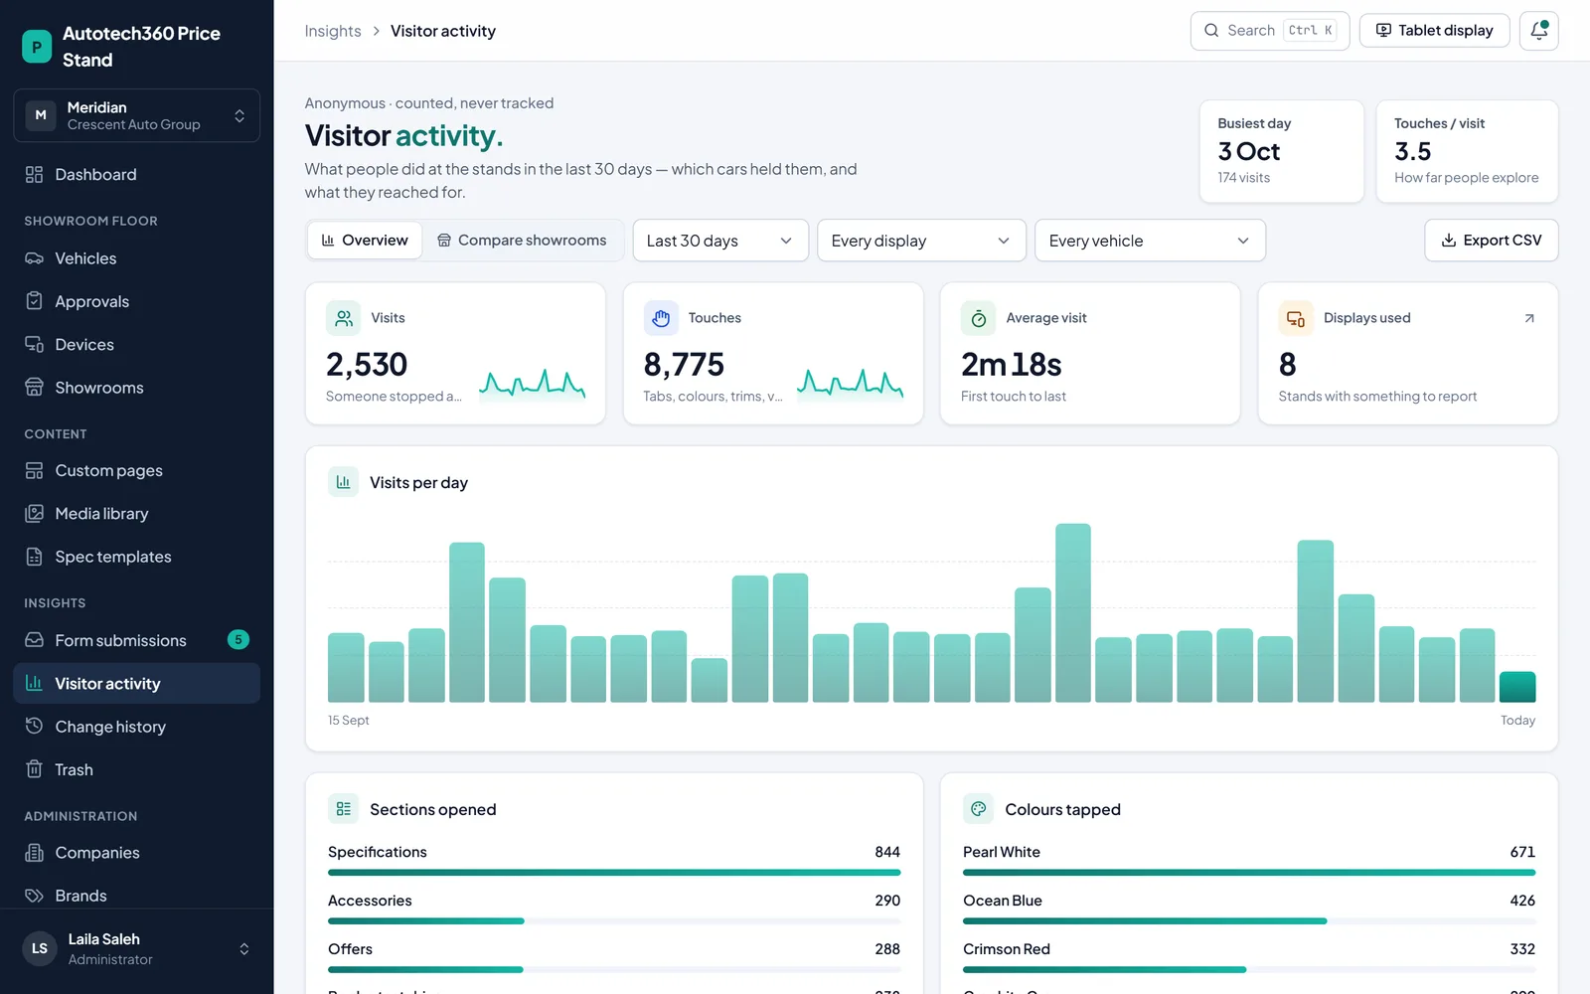Click the Change history clock icon

pos(34,727)
